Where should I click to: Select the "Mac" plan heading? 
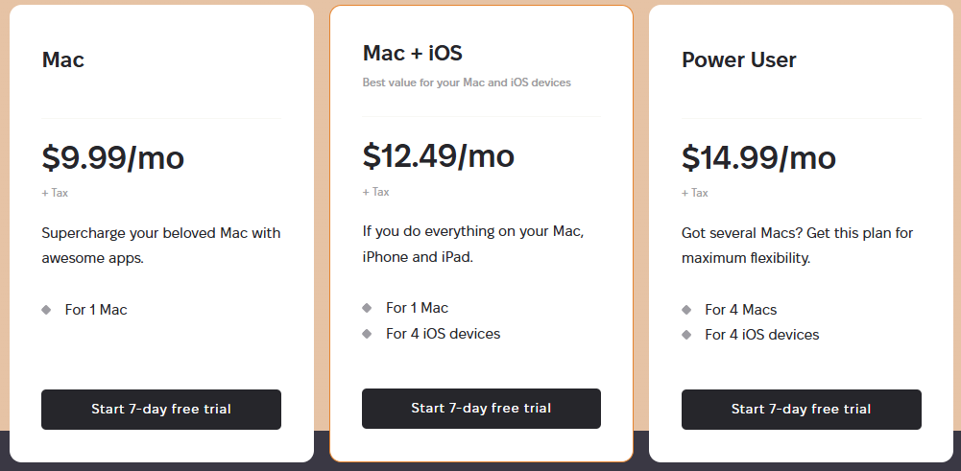tap(63, 59)
